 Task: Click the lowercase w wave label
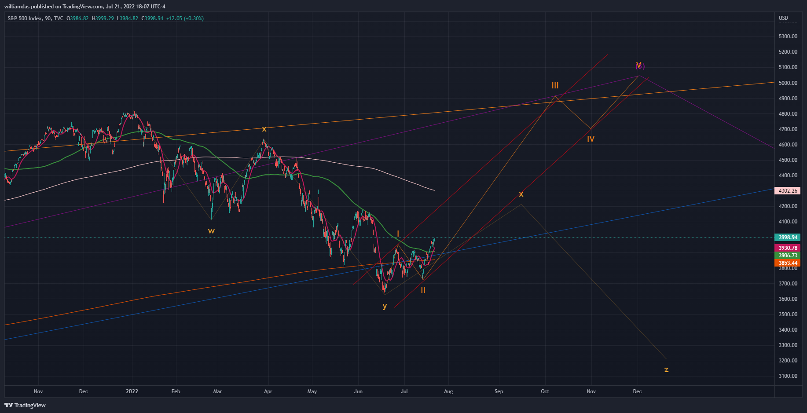click(211, 231)
